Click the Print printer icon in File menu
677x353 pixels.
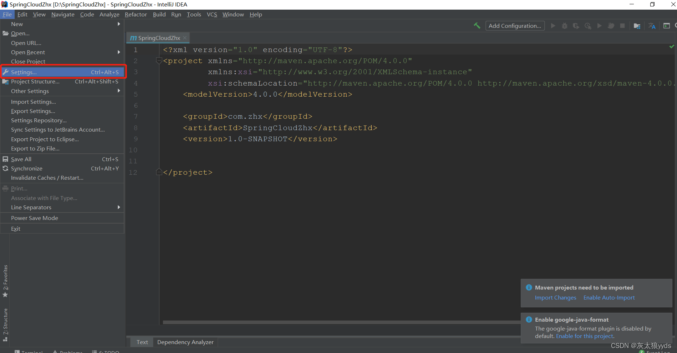click(5, 188)
